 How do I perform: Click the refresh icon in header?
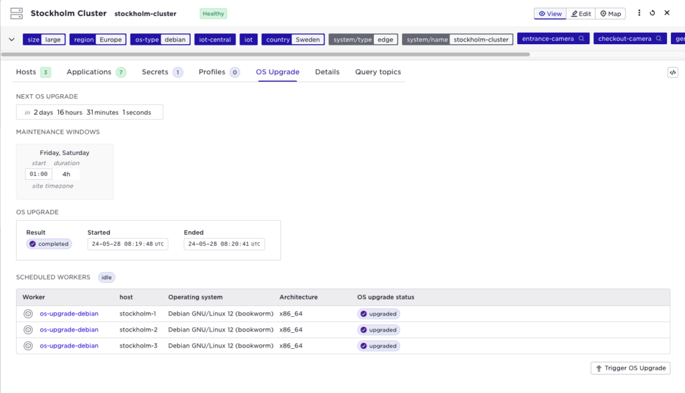pyautogui.click(x=652, y=13)
